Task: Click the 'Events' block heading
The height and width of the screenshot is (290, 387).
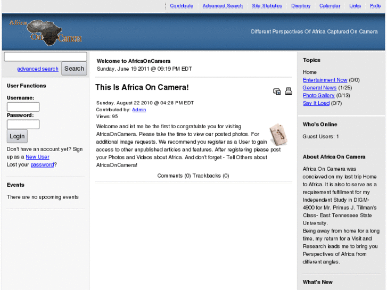Action: pos(15,185)
